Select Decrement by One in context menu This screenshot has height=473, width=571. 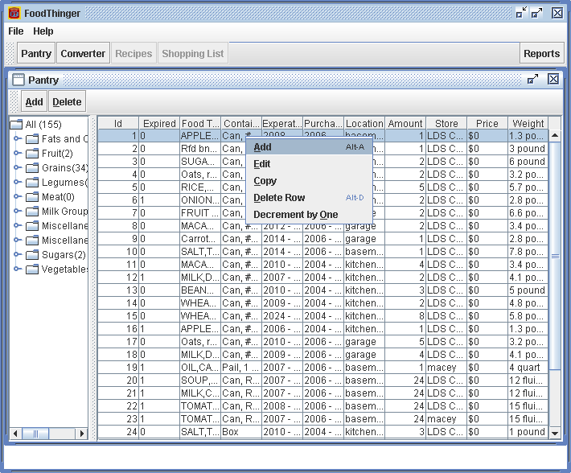click(295, 215)
